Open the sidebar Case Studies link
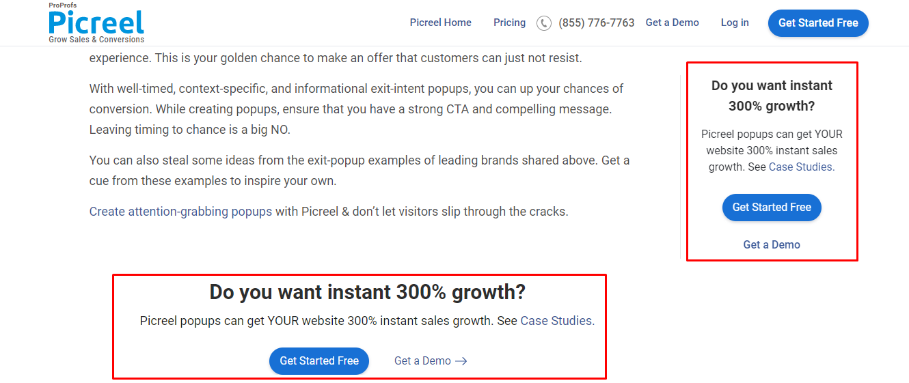The image size is (909, 383). tap(801, 167)
